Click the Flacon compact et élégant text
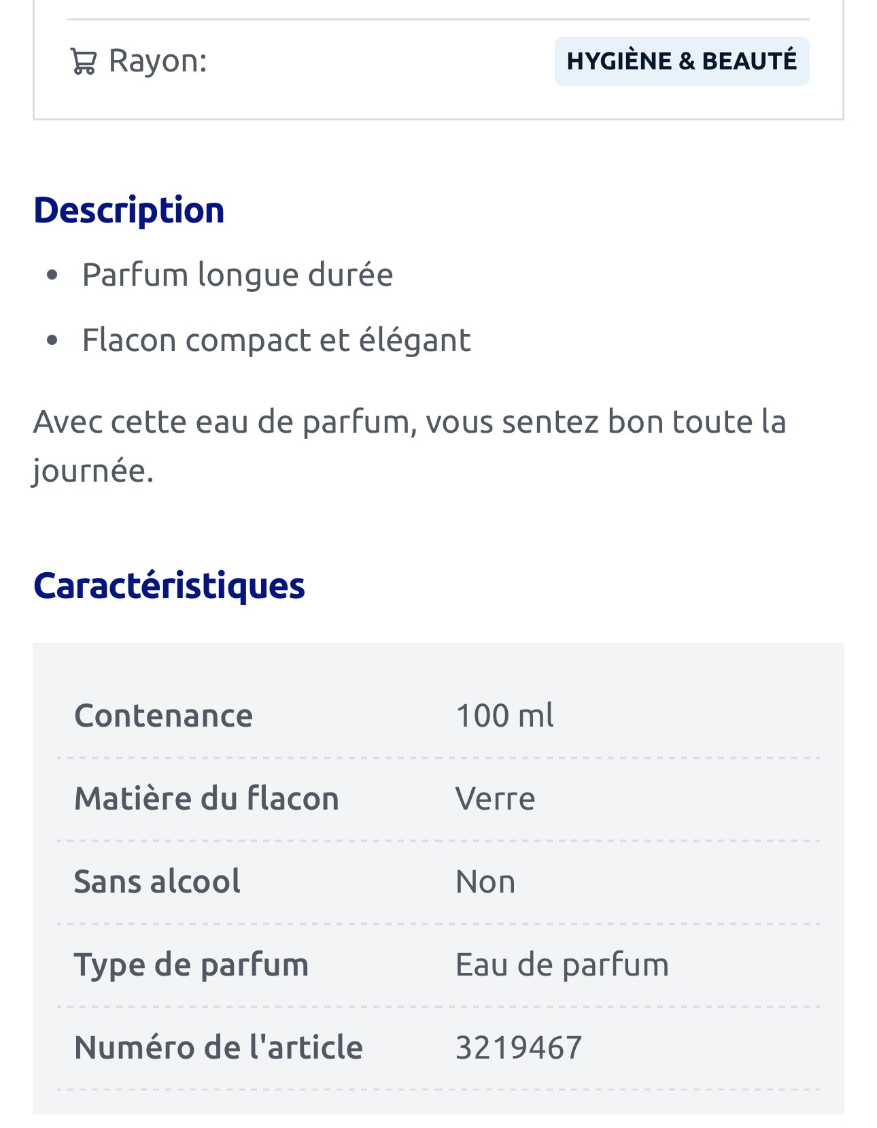 [276, 340]
